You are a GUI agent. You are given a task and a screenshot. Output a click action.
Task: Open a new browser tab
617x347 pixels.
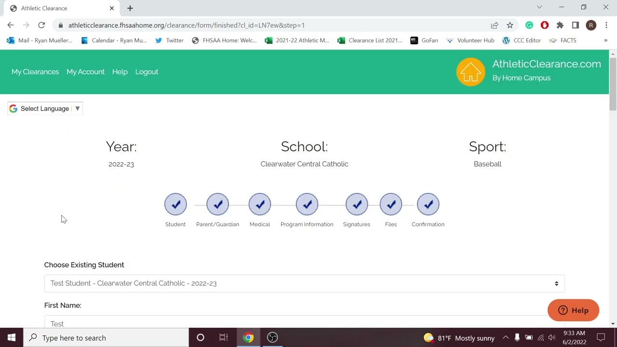[x=130, y=8]
